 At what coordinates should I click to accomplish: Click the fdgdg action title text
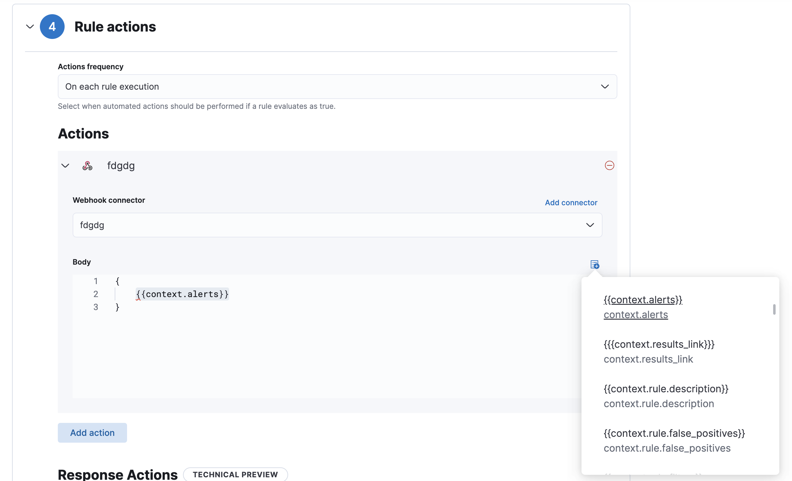click(121, 166)
